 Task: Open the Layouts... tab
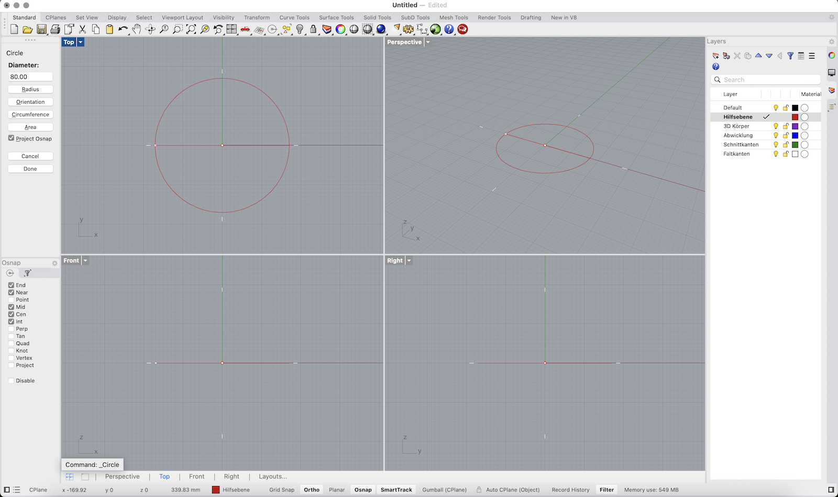[x=273, y=477]
